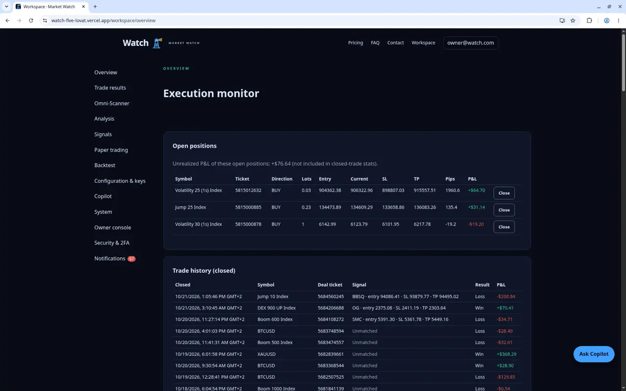Open Copilot in the sidebar
The width and height of the screenshot is (626, 391).
point(103,196)
